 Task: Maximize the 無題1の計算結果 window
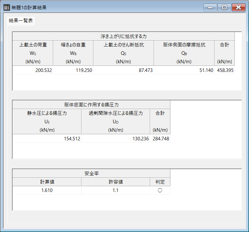coord(224,7)
